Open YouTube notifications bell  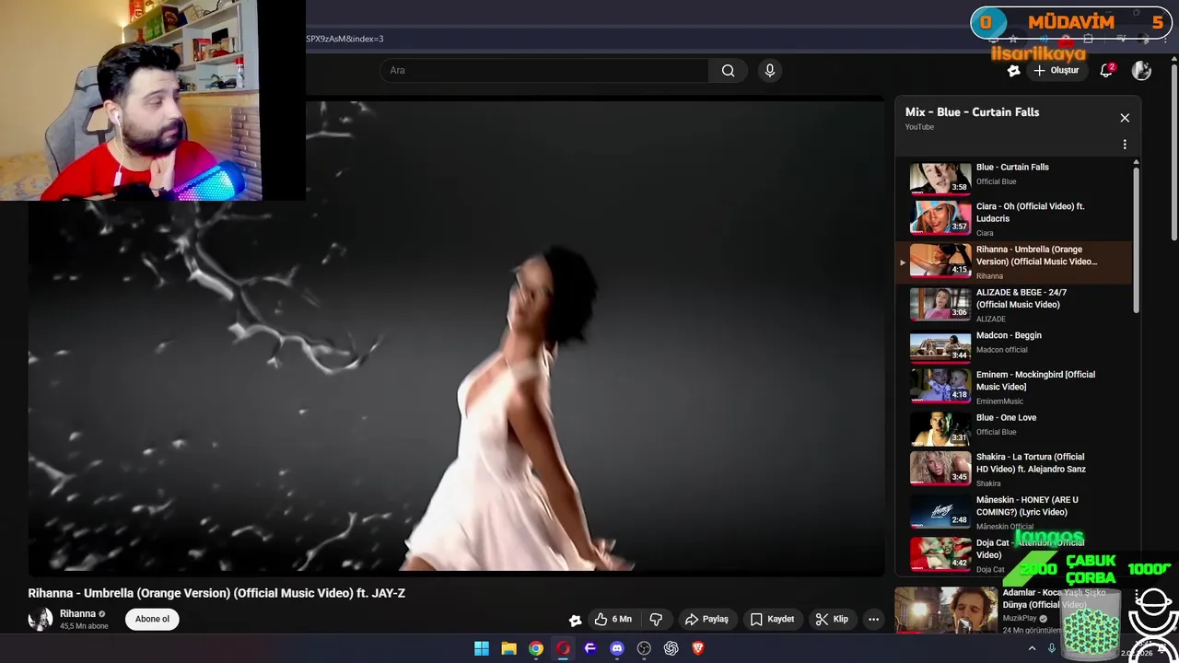coord(1106,70)
